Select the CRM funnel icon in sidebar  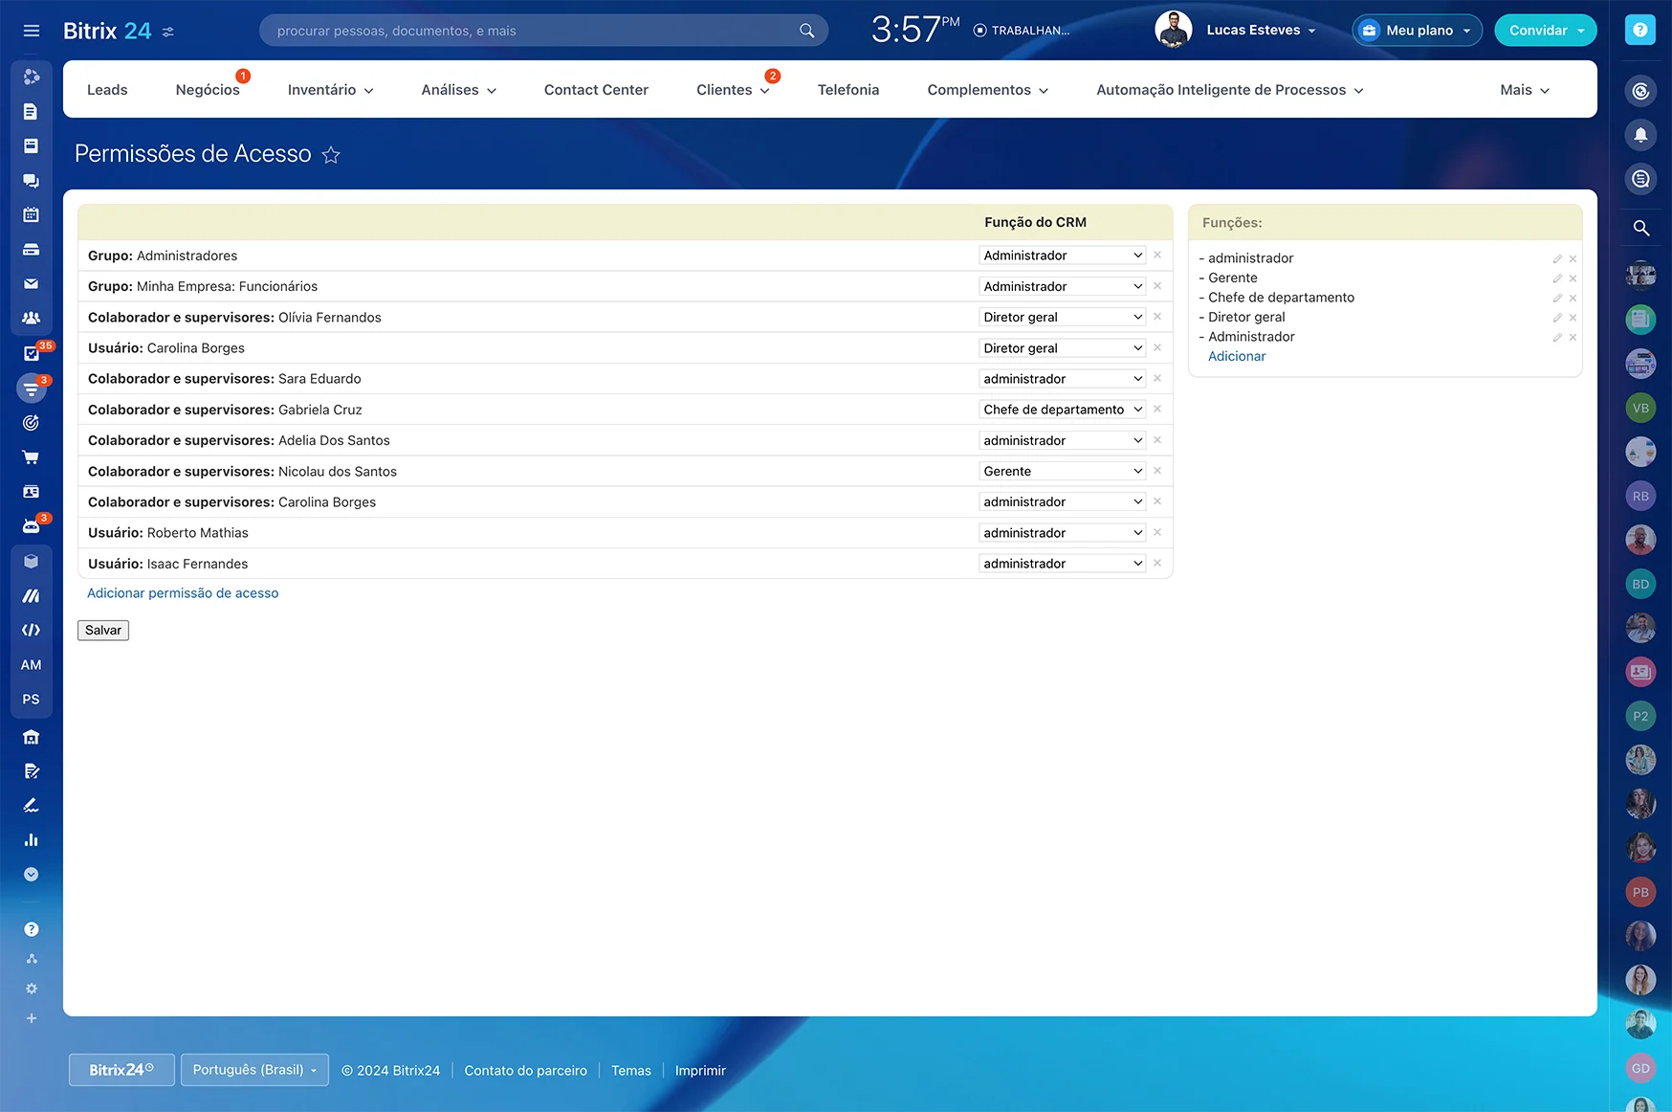32,388
